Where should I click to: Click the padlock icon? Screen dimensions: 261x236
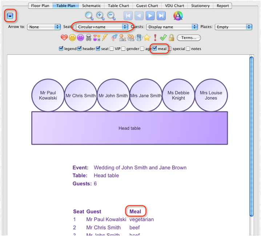[x=171, y=38]
